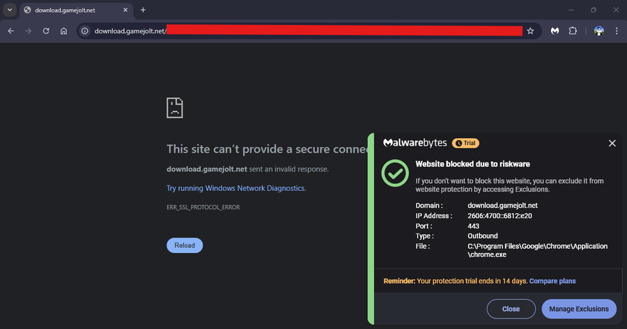
Task: Open a new tab with plus button
Action: pos(143,10)
